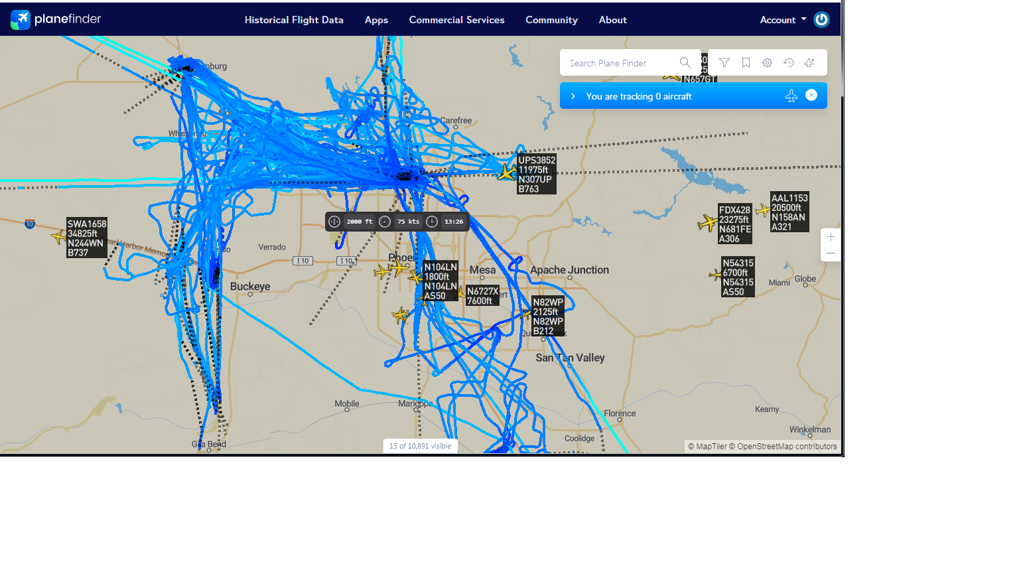Image resolution: width=1027 pixels, height=572 pixels.
Task: Click the magnifying glass search icon
Action: (x=685, y=62)
